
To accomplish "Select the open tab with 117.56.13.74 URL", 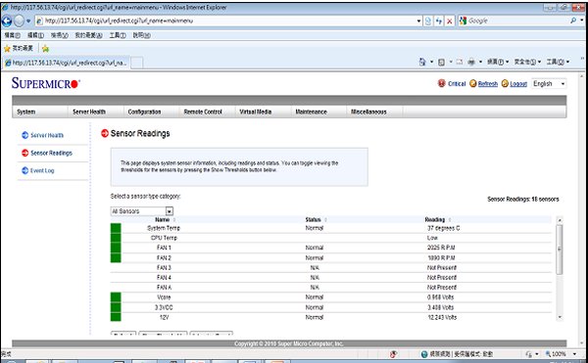I will (x=66, y=63).
